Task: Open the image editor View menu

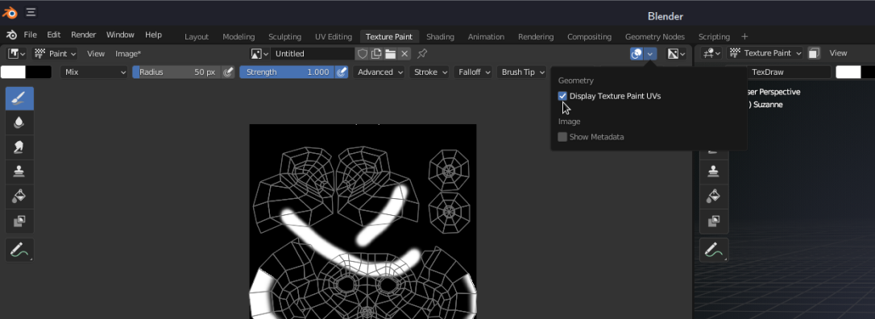Action: pos(96,53)
